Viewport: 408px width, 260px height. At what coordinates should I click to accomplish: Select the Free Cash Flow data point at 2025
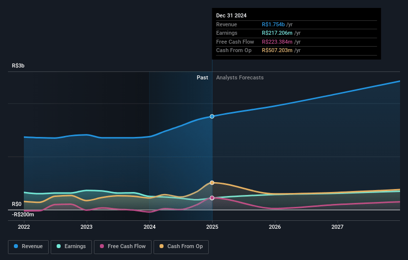(212, 198)
